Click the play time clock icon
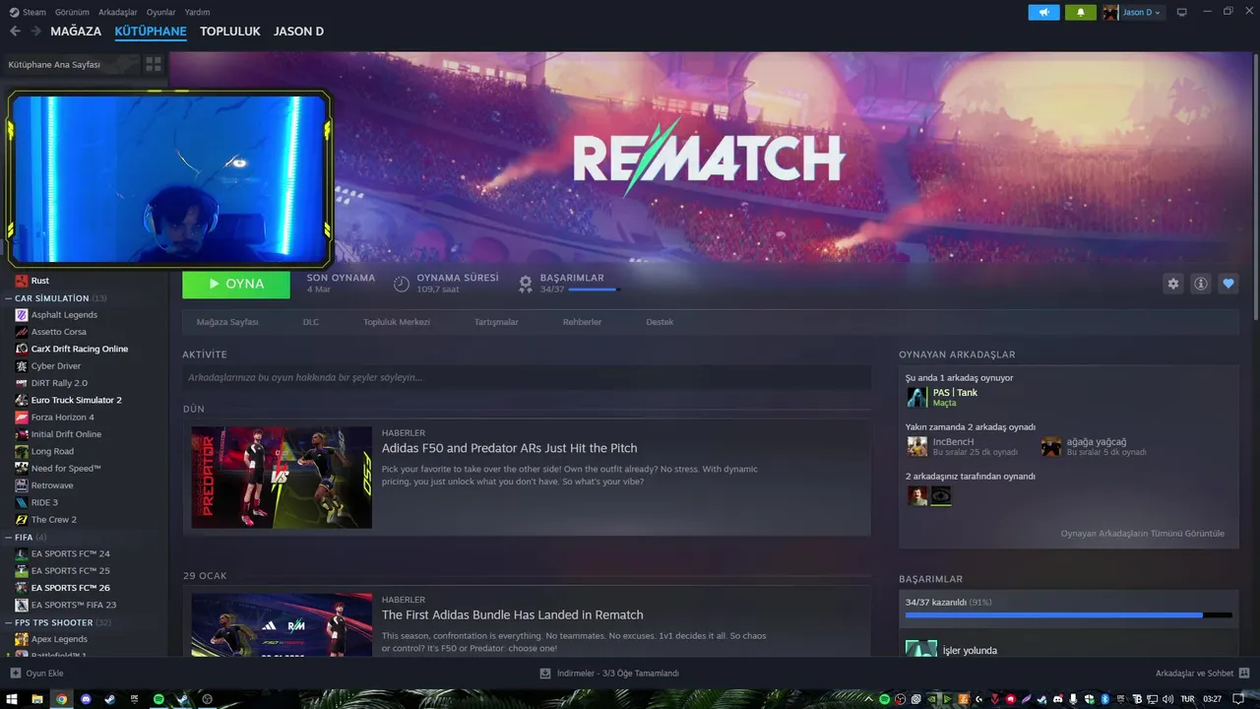Viewport: 1260px width, 709px height. click(402, 284)
